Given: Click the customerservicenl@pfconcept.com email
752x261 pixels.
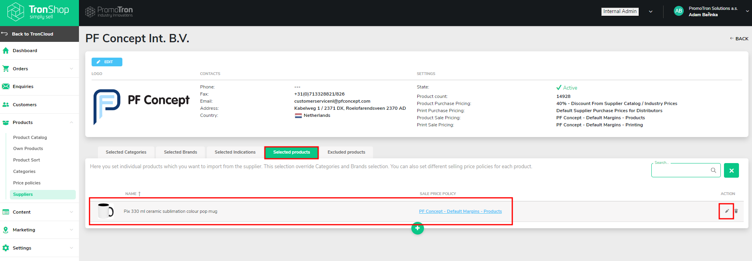Looking at the screenshot, I should pos(332,101).
